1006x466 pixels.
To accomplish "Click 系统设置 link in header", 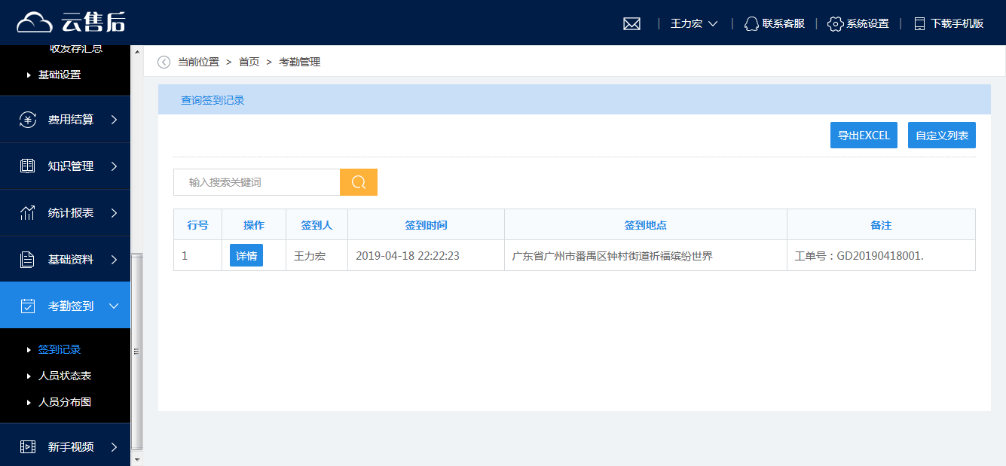I will [x=867, y=23].
